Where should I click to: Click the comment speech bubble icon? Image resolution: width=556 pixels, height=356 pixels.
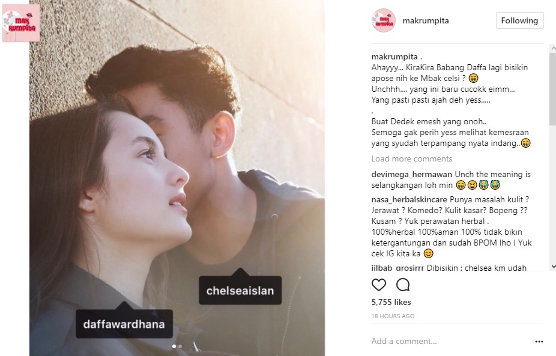coord(403,285)
